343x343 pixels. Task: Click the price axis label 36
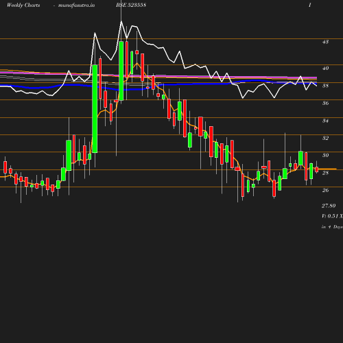(x=325, y=103)
